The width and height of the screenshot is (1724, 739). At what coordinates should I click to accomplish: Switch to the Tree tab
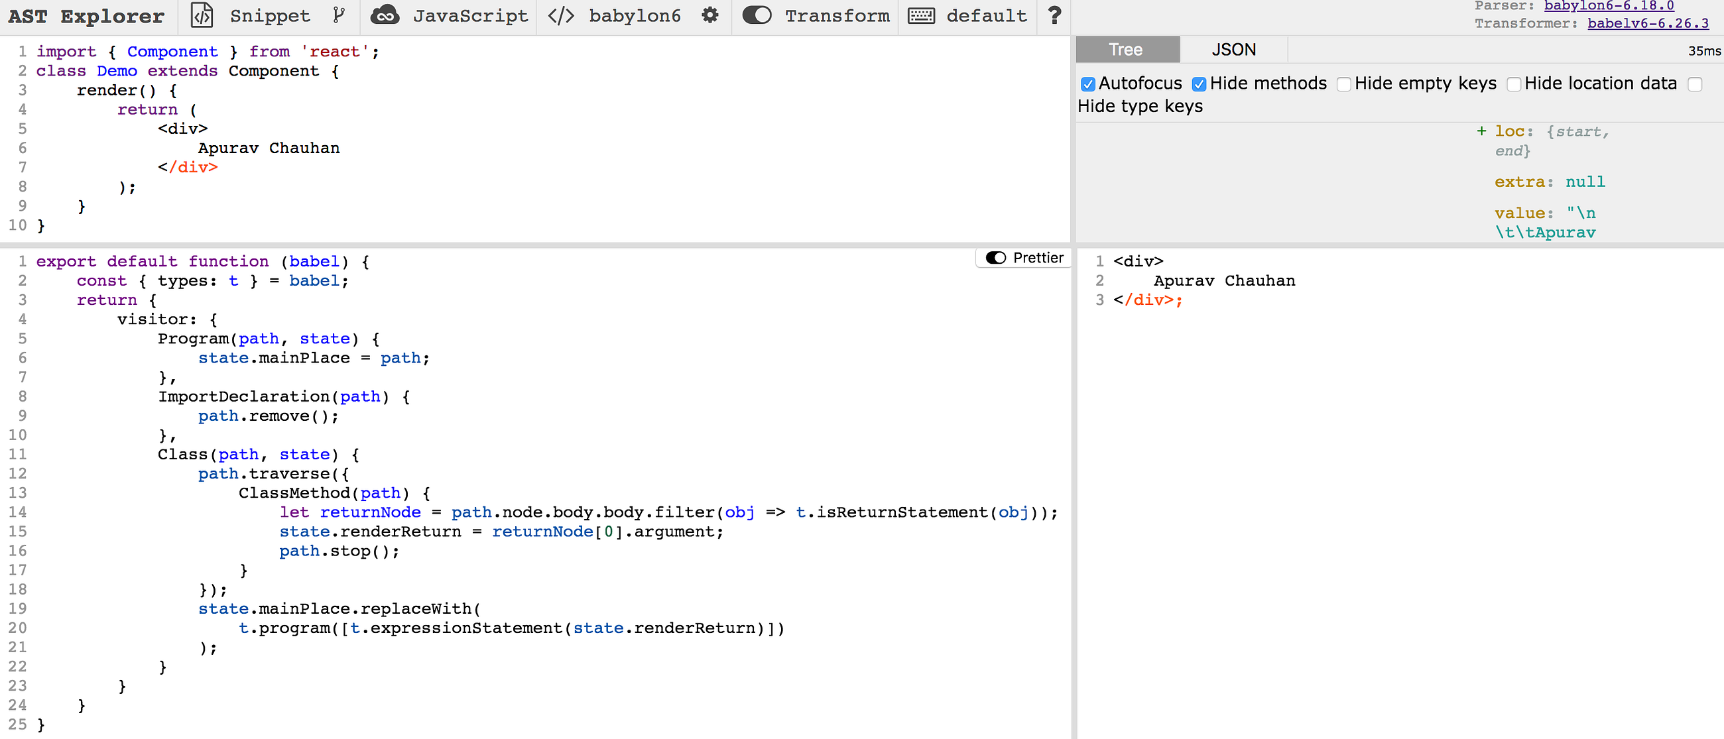[1128, 50]
